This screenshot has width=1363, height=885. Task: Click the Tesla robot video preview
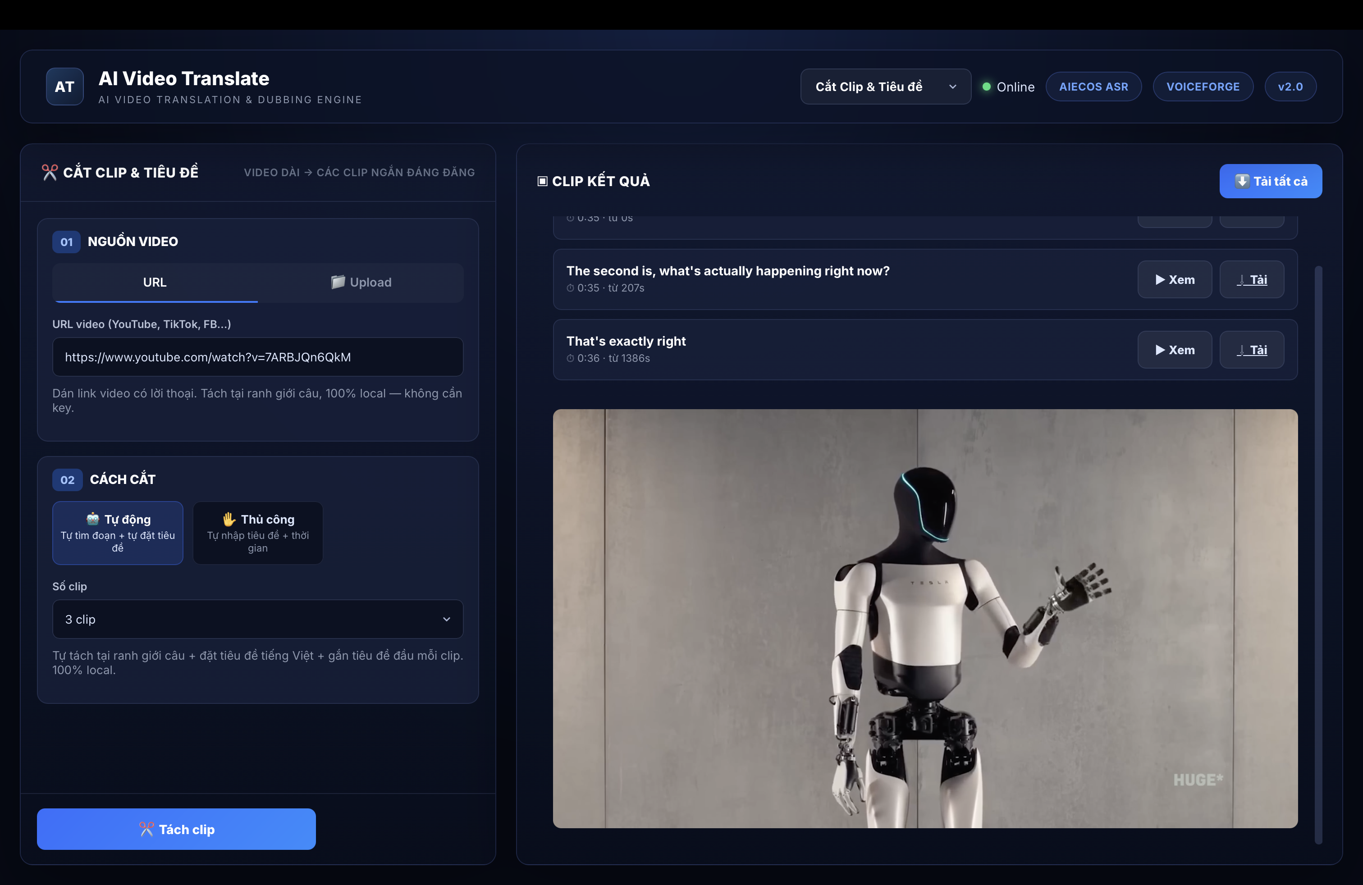[925, 618]
